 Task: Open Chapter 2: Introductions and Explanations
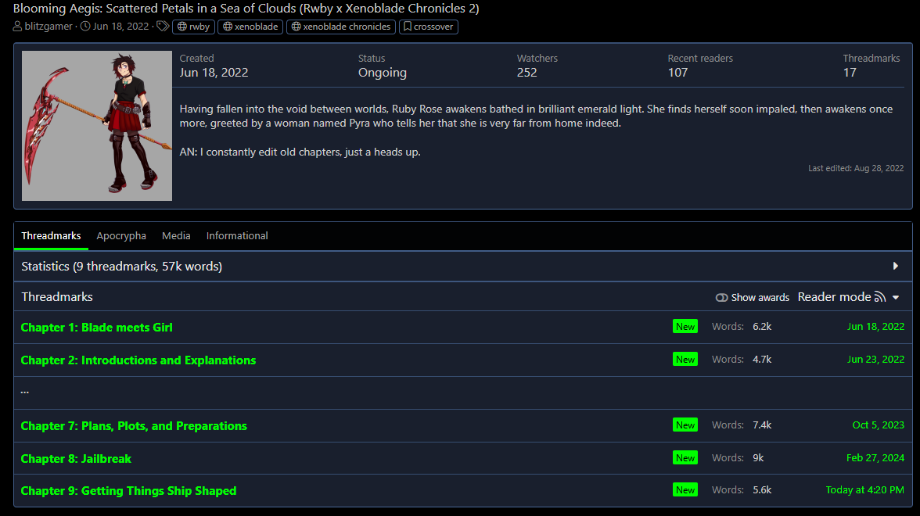pyautogui.click(x=138, y=360)
